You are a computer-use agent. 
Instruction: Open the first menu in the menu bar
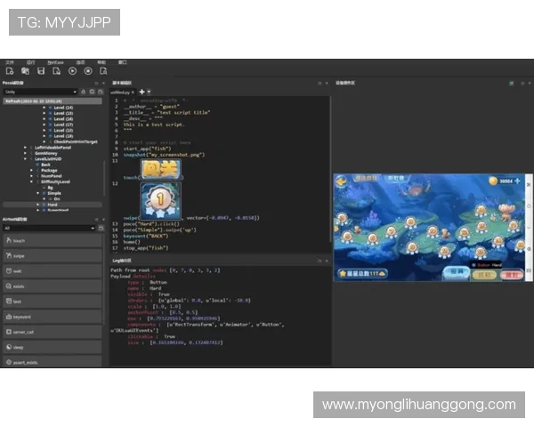10,62
